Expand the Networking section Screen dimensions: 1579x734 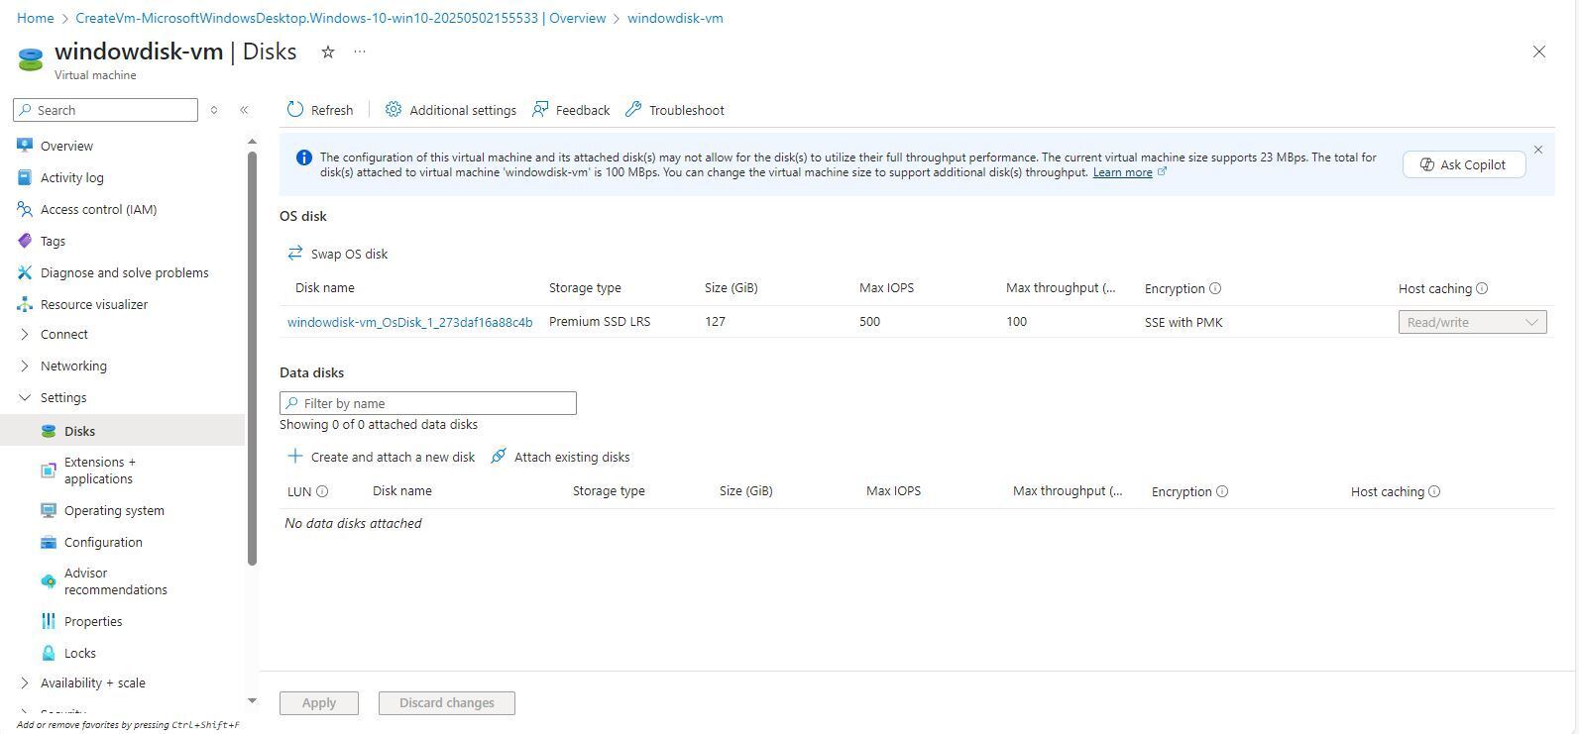(25, 366)
